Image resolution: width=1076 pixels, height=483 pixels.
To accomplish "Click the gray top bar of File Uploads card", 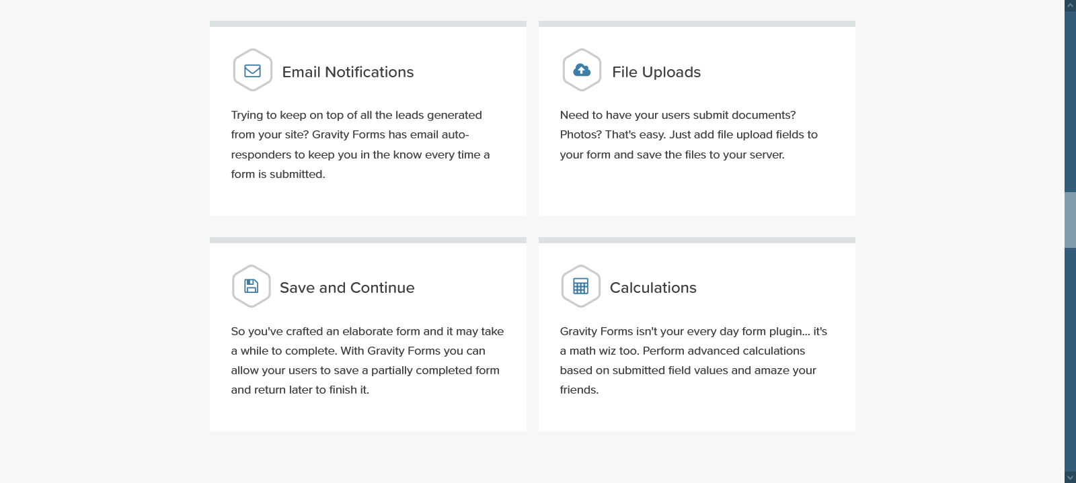I will [697, 24].
